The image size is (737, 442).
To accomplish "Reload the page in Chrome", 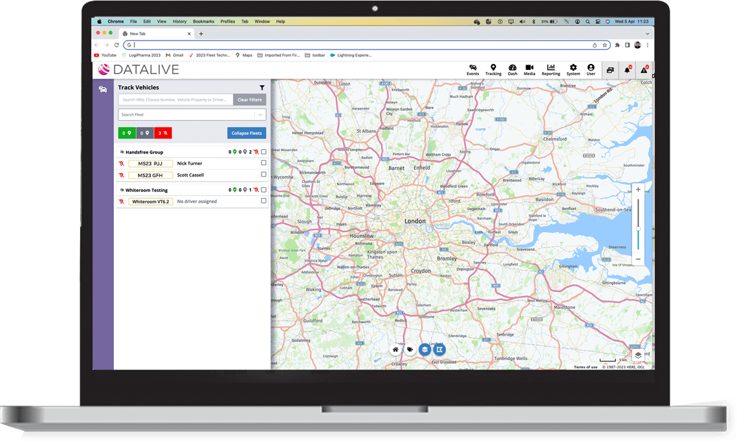I will tap(116, 45).
